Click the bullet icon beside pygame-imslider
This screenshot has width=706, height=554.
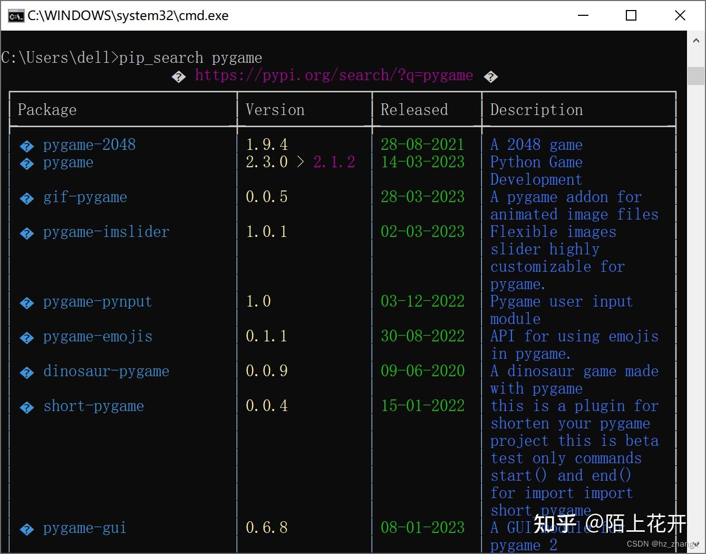(26, 233)
